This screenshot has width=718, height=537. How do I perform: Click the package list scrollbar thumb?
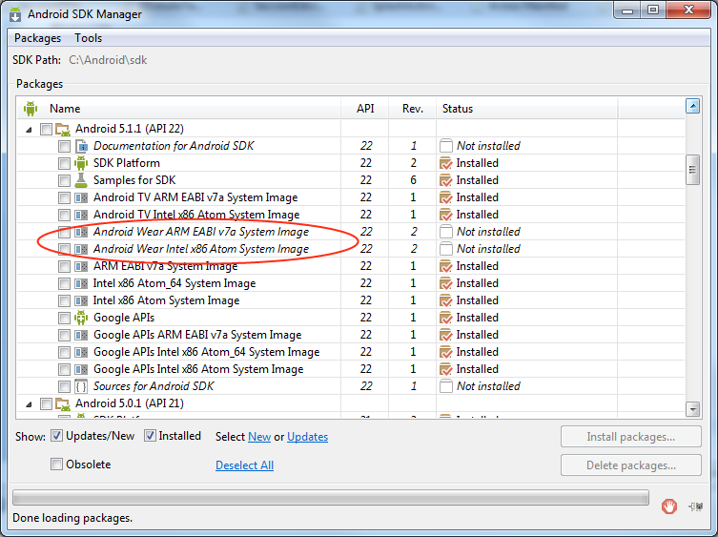(x=692, y=170)
